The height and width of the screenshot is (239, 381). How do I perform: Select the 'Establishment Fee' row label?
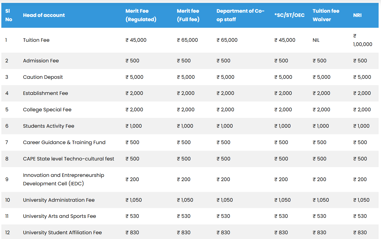pyautogui.click(x=45, y=93)
